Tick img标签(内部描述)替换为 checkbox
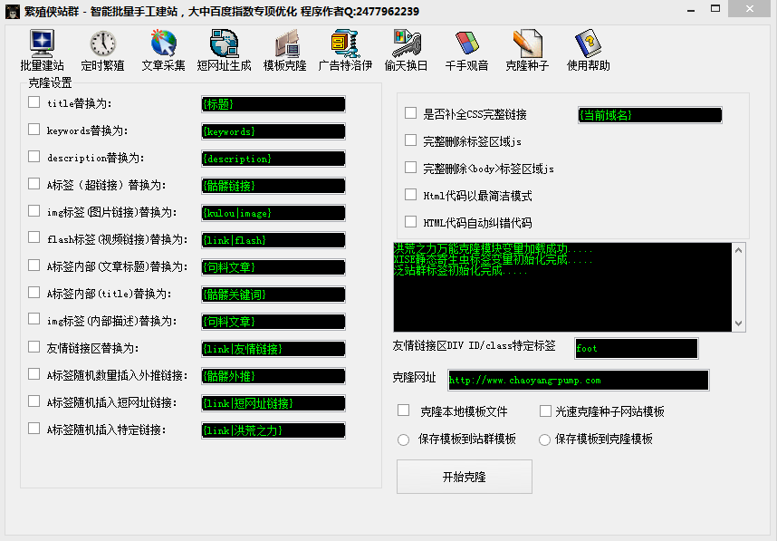 click(34, 319)
